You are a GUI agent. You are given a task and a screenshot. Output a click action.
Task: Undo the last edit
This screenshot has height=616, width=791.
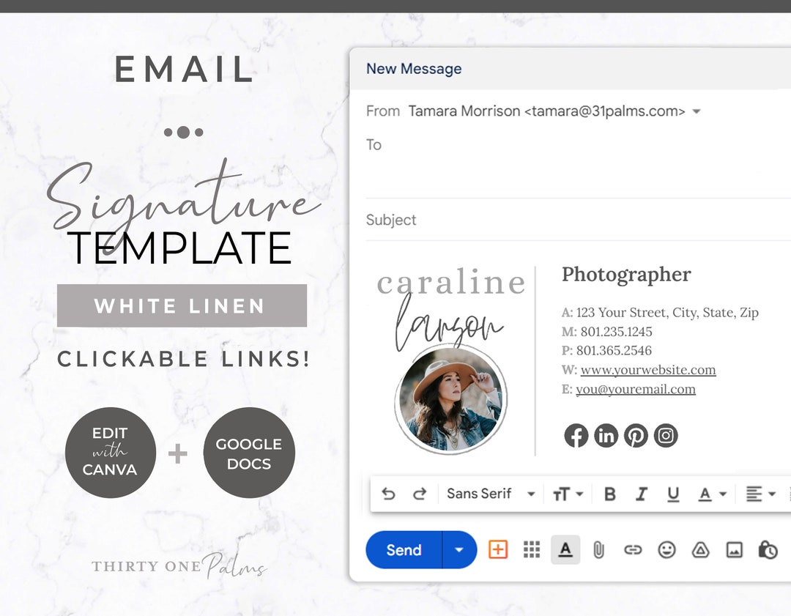[389, 494]
